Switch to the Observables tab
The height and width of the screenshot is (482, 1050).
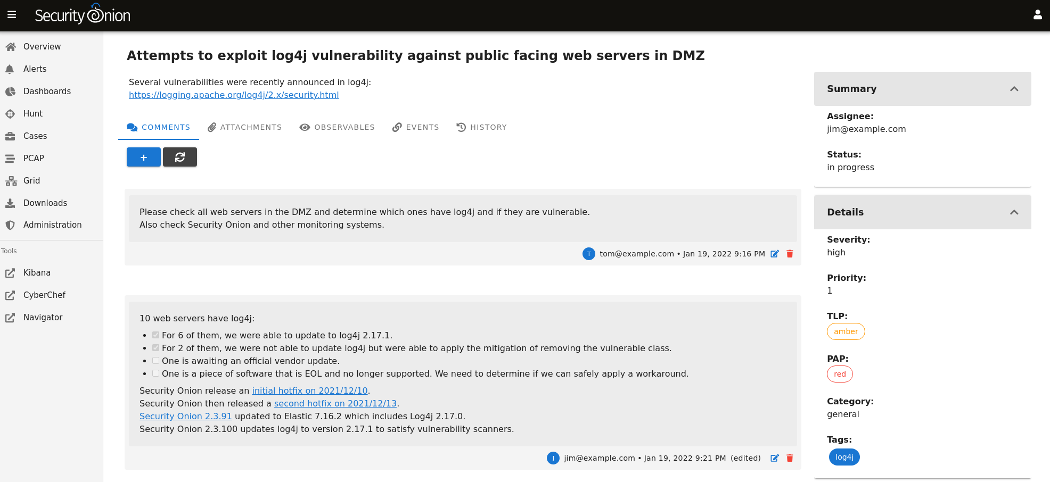click(337, 127)
